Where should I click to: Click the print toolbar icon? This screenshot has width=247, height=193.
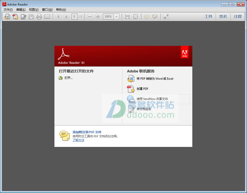39,16
